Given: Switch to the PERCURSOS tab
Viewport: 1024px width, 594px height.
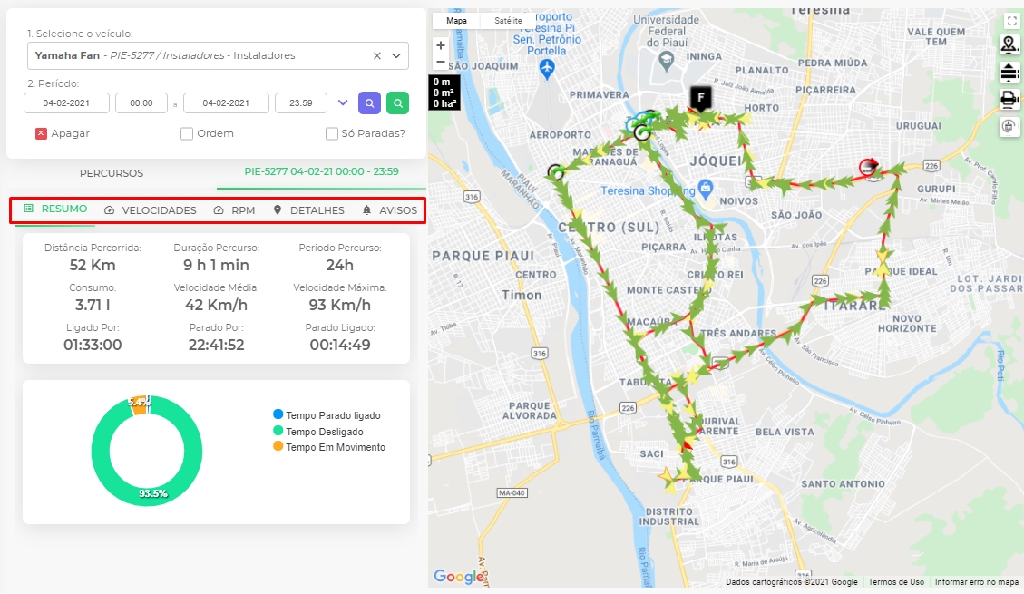Looking at the screenshot, I should [x=112, y=173].
